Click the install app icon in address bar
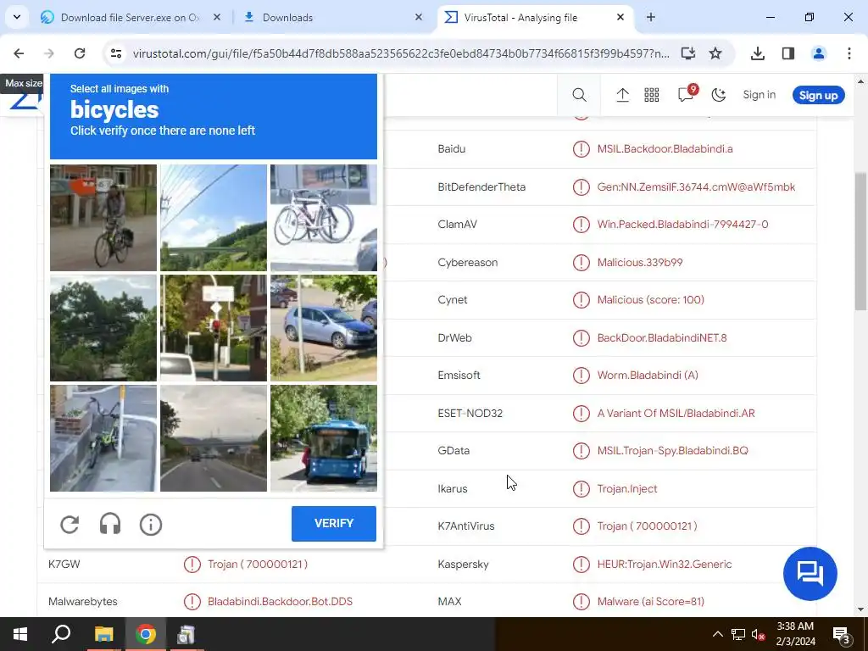Viewport: 868px width, 651px height. coord(688,53)
